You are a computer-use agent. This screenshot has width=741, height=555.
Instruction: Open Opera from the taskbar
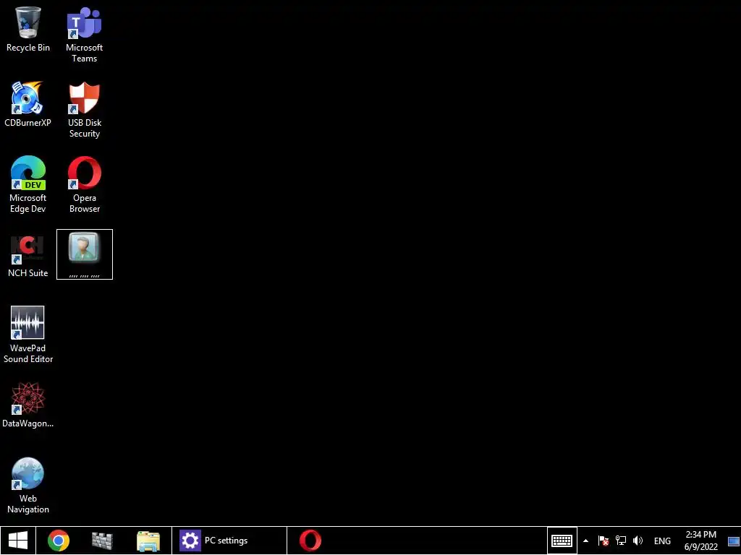pos(310,541)
